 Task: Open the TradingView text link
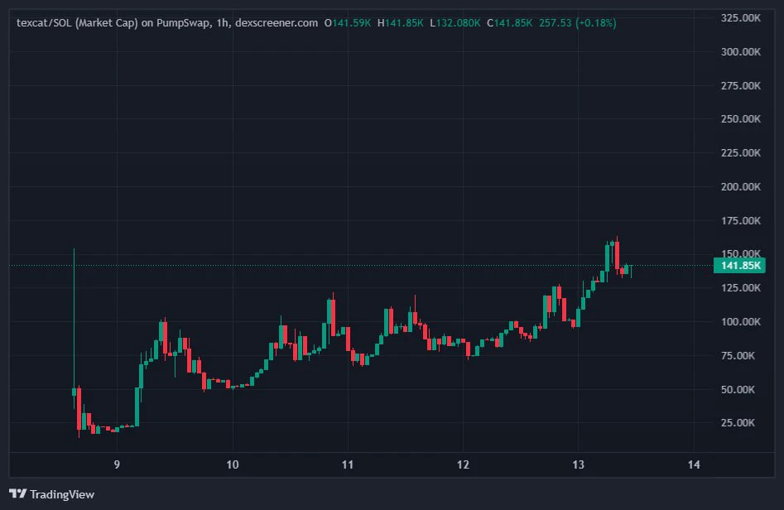click(62, 494)
